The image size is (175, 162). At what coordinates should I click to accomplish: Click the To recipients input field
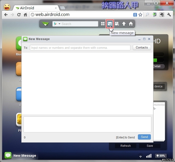80,48
